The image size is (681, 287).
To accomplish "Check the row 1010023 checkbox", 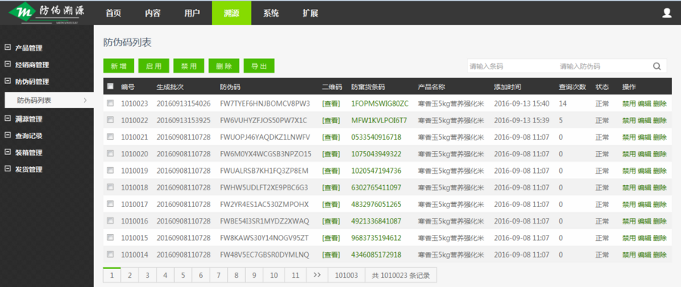I will pyautogui.click(x=110, y=103).
